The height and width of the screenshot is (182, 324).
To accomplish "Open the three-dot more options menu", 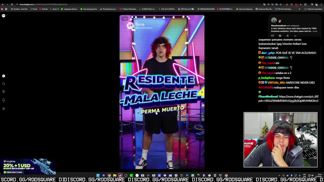I will pyautogui.click(x=295, y=36).
